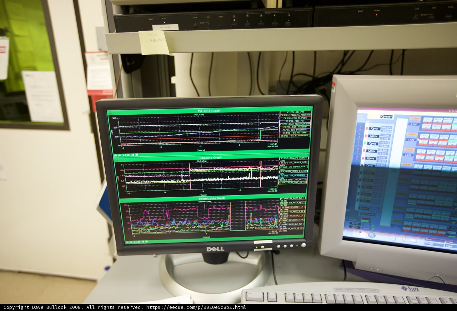The width and height of the screenshot is (457, 311).
Task: Select the C1:PSL-126MOPA_AMPMON legend entry
Action: pos(295,115)
